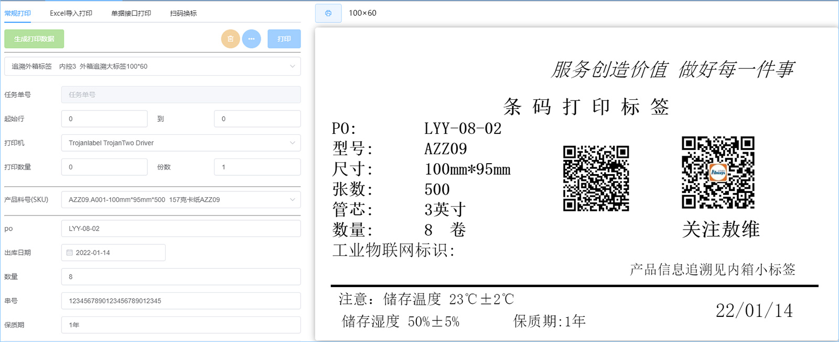Viewport: 839px width, 342px height.
Task: Click the 张数 value 500 on label
Action: point(437,189)
